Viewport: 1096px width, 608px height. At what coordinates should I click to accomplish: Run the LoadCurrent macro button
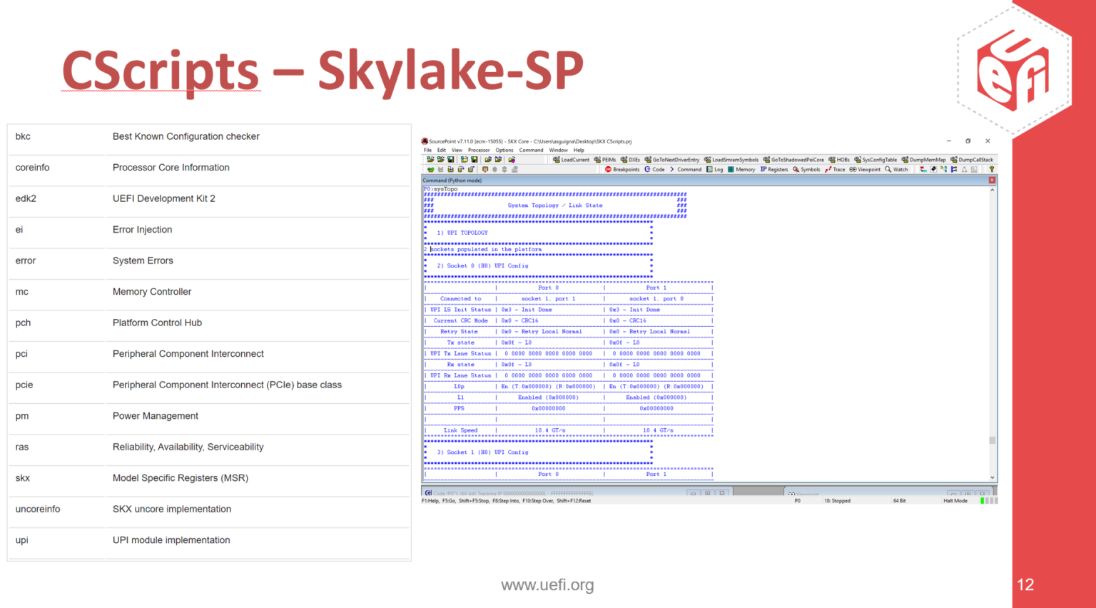point(572,160)
